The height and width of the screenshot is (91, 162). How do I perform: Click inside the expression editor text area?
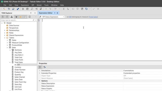[x=102, y=40]
